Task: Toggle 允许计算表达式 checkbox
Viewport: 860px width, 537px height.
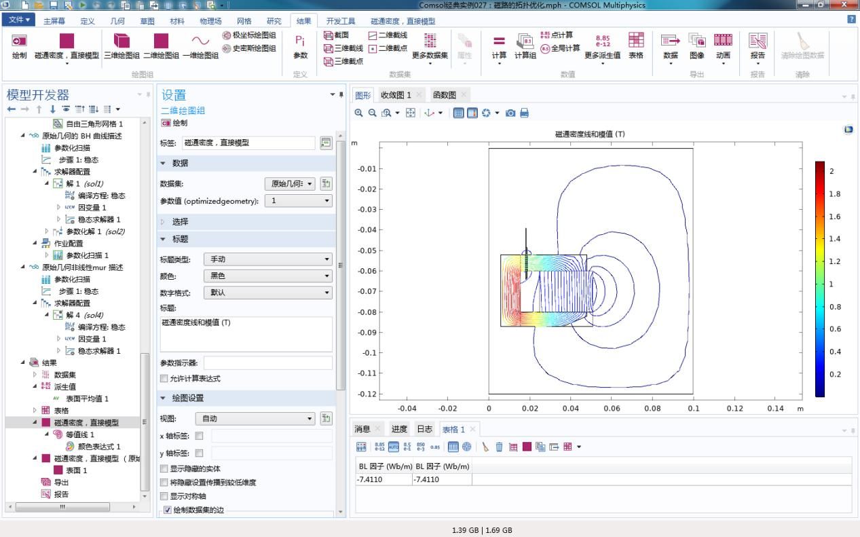Action: [164, 379]
